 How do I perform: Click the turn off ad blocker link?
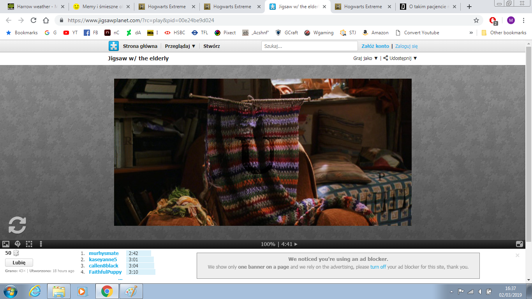pyautogui.click(x=378, y=267)
